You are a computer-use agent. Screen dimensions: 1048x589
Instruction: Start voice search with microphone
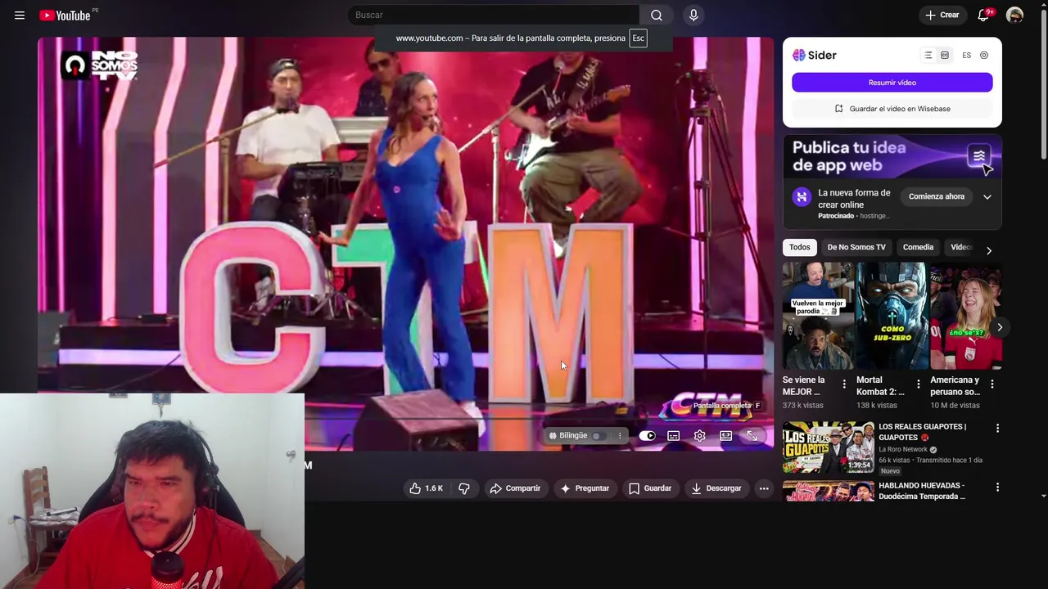pos(693,15)
